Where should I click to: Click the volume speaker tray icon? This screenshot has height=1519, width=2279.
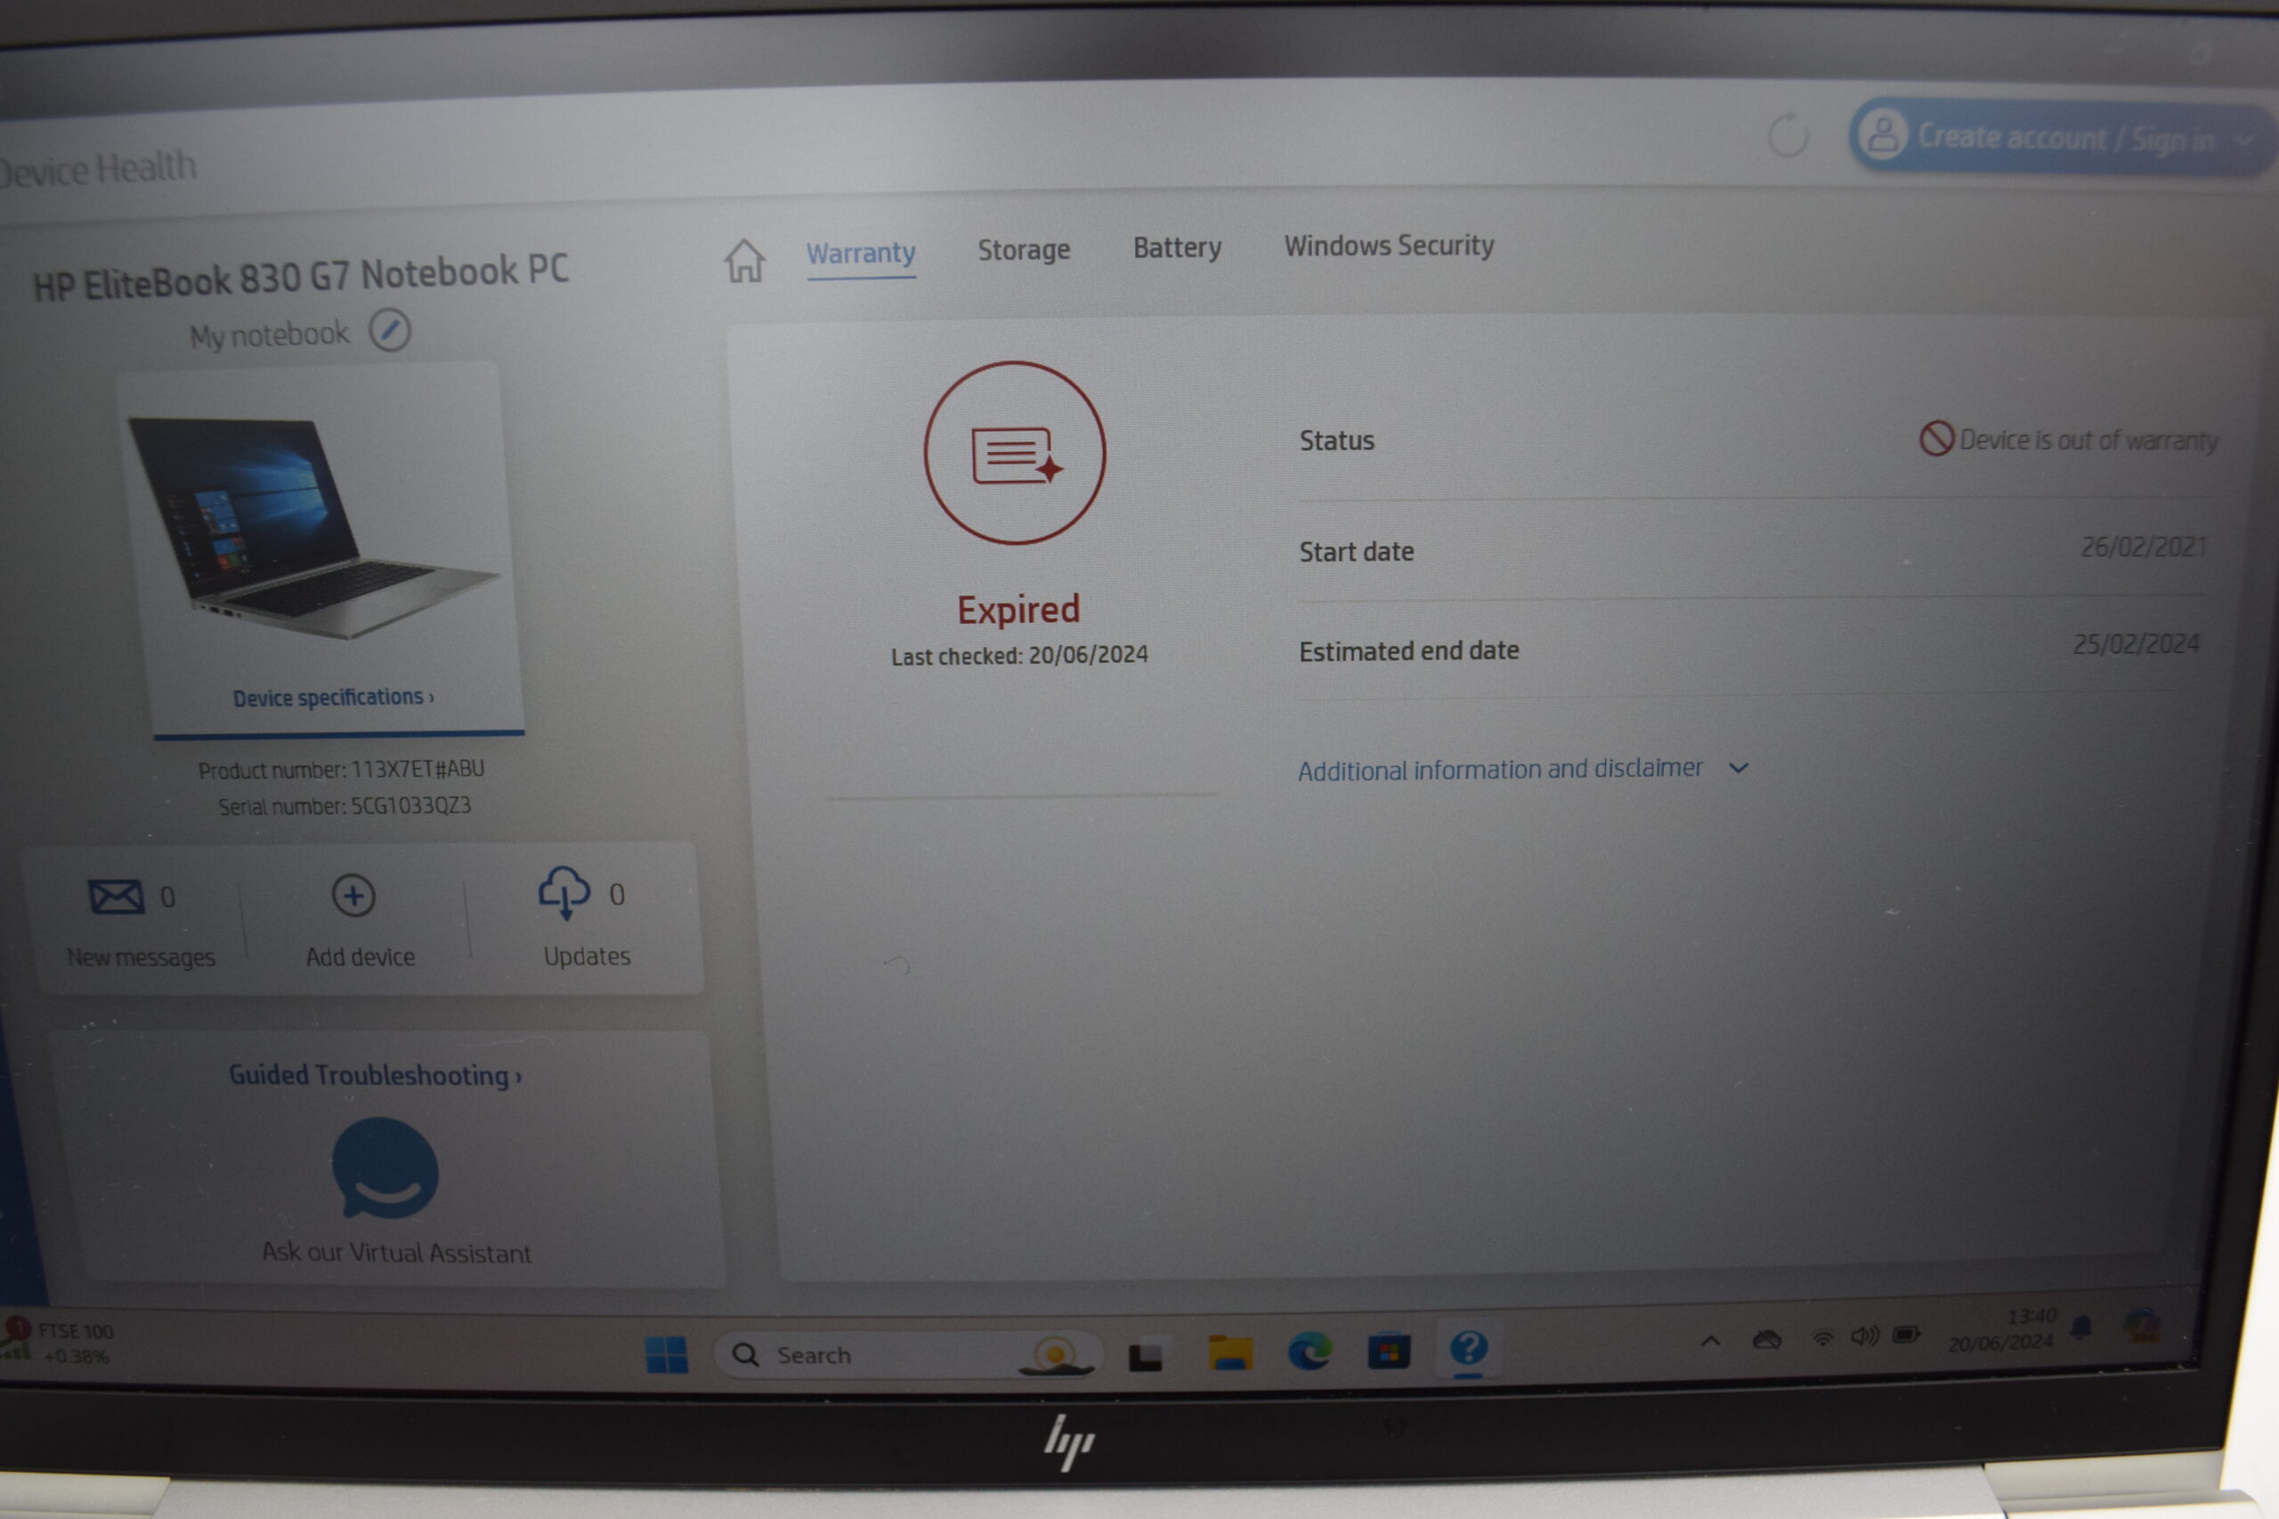click(x=1864, y=1337)
